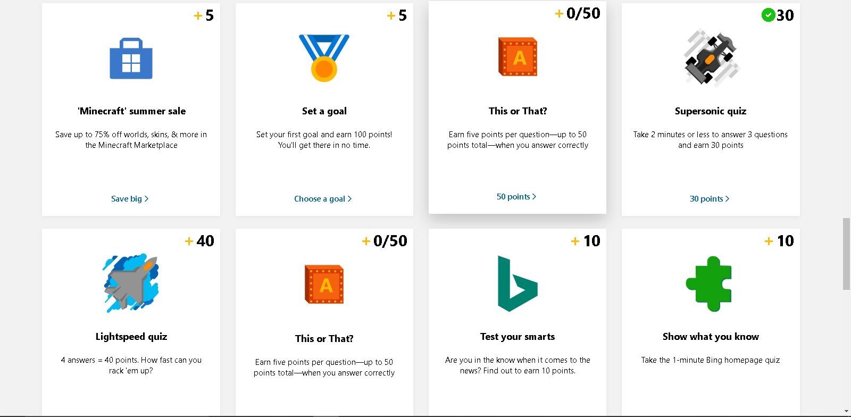The width and height of the screenshot is (851, 417).
Task: Click the +40 badge on Lightspeed quiz
Action: click(200, 241)
